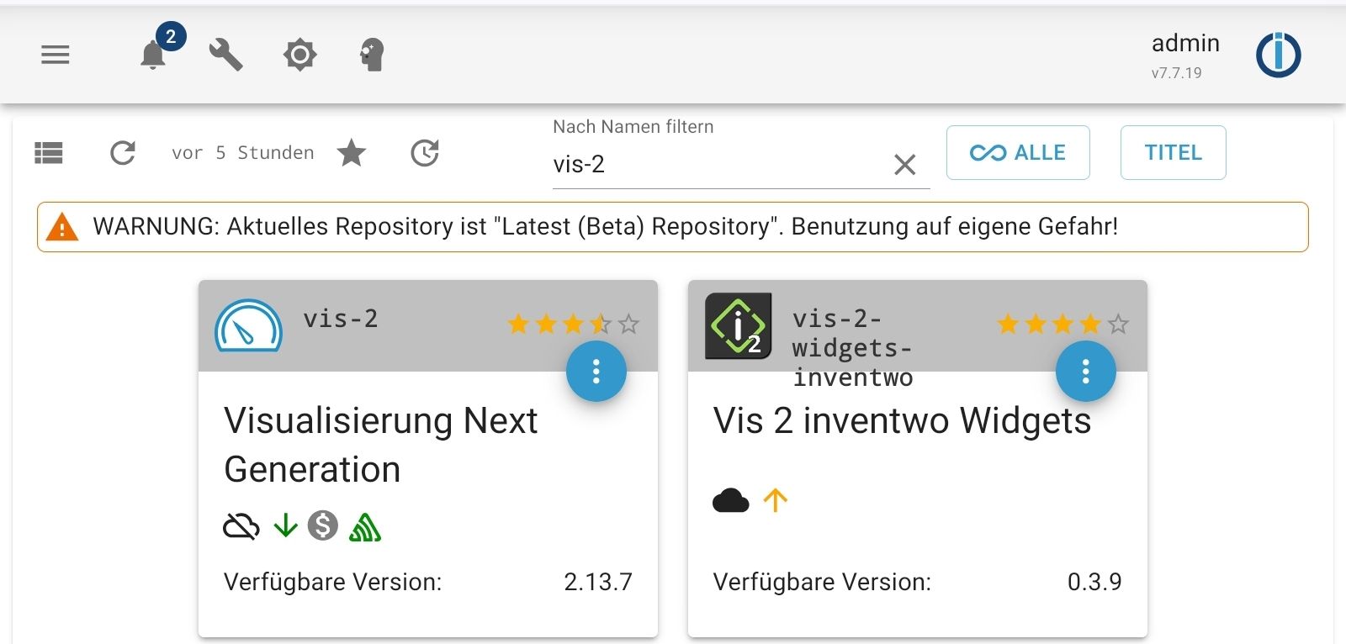This screenshot has width=1346, height=644.
Task: Toggle expert mode head icon
Action: [372, 55]
